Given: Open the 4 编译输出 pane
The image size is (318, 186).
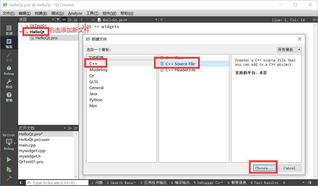Looking at the screenshot, I should [x=180, y=183].
